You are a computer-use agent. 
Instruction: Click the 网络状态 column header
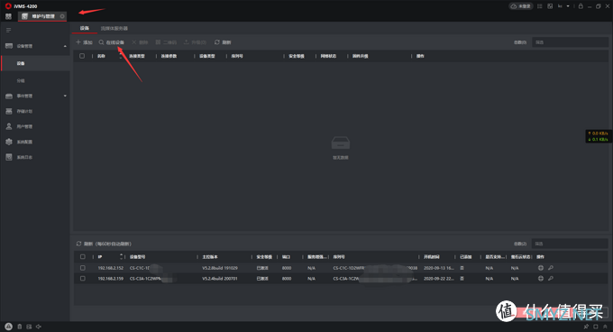328,56
